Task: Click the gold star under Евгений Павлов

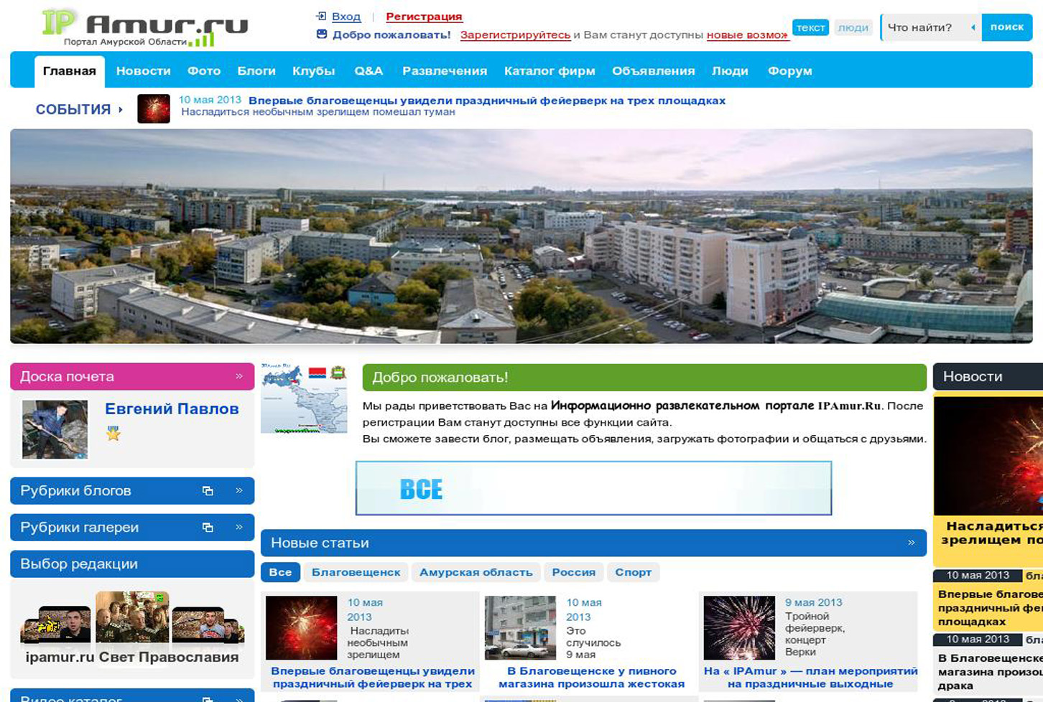Action: point(113,434)
